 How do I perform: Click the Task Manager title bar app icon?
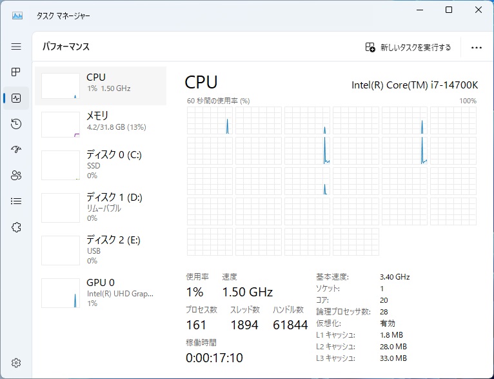17,15
